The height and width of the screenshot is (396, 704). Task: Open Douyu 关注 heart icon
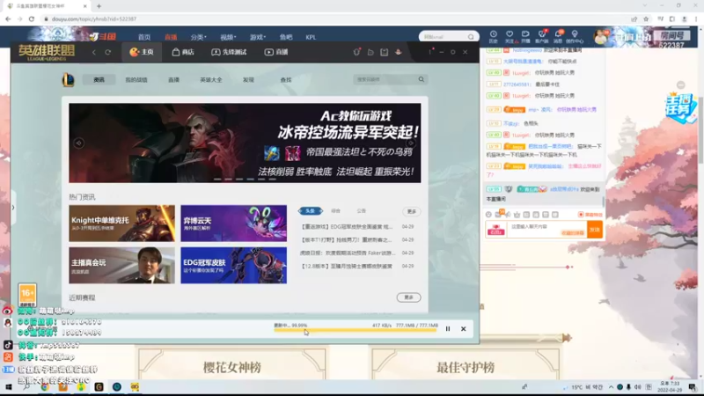coord(510,37)
